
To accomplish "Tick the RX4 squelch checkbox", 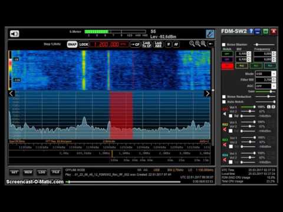I will pos(231,162).
